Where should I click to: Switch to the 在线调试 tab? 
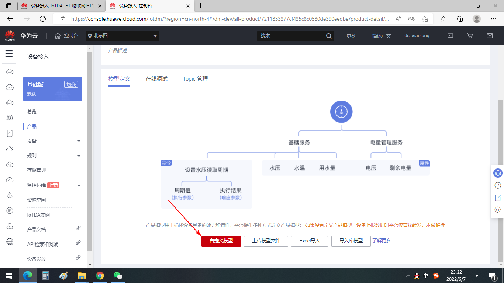156,79
